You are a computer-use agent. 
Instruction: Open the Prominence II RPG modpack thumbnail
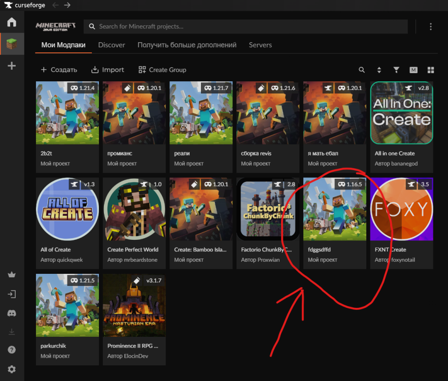pyautogui.click(x=134, y=305)
